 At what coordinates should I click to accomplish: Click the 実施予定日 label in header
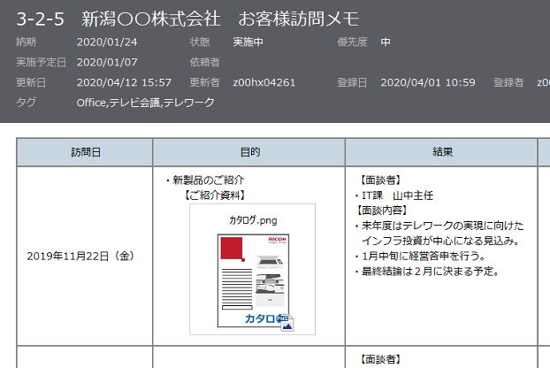coord(41,63)
